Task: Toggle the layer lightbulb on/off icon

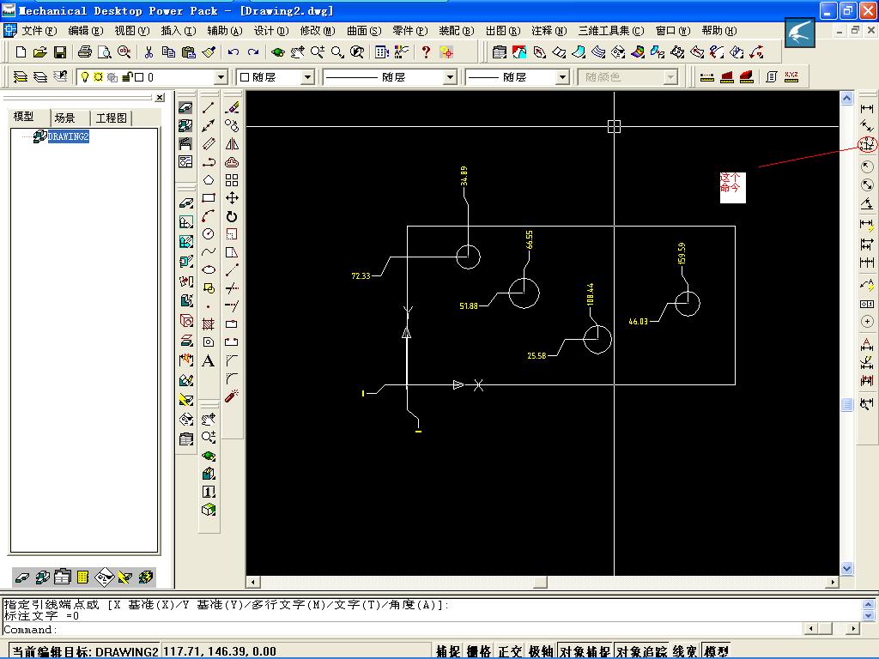Action: point(85,76)
